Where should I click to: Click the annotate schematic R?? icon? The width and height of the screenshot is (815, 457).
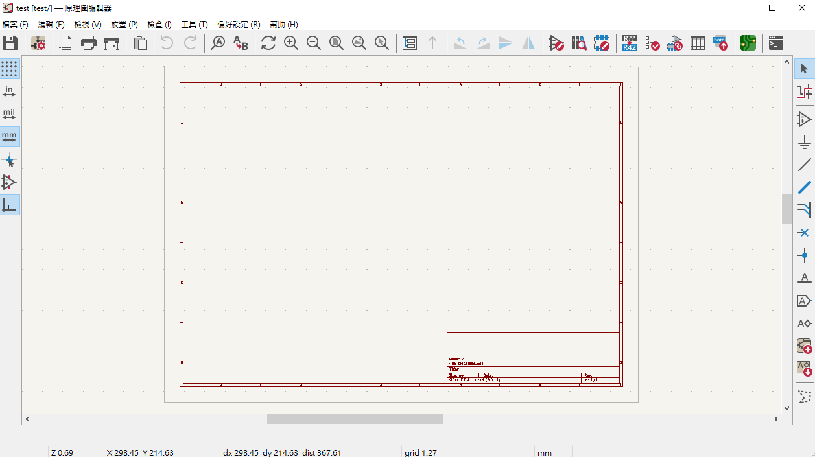point(629,43)
